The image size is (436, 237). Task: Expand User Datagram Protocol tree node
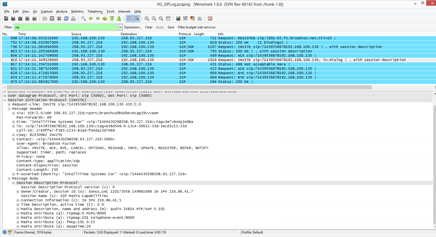pyautogui.click(x=5, y=95)
